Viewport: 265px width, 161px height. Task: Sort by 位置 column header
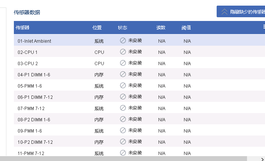click(x=97, y=27)
